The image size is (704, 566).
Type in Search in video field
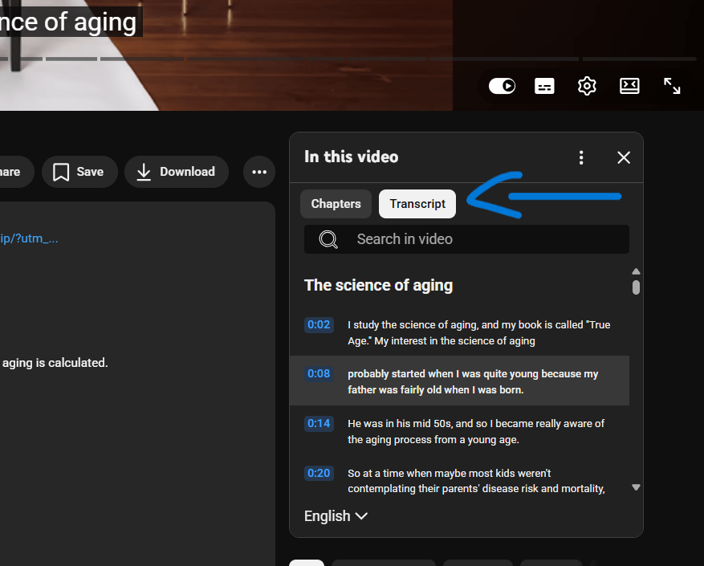[482, 239]
